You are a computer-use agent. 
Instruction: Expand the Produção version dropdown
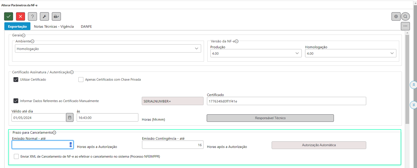coord(256,53)
